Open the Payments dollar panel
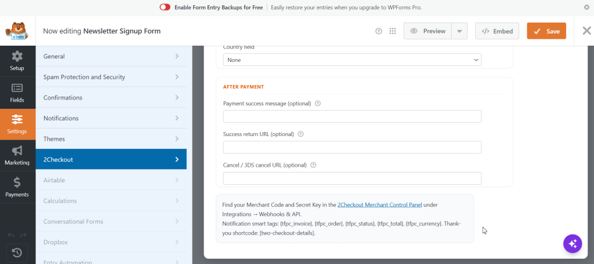The width and height of the screenshot is (594, 264). click(x=17, y=187)
